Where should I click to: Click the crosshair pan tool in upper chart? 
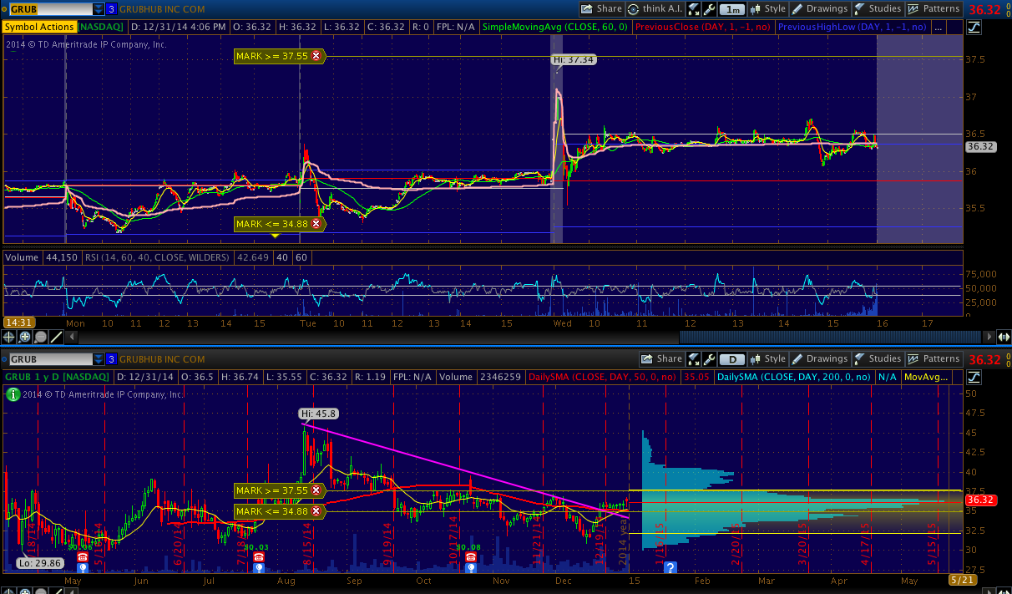click(9, 337)
